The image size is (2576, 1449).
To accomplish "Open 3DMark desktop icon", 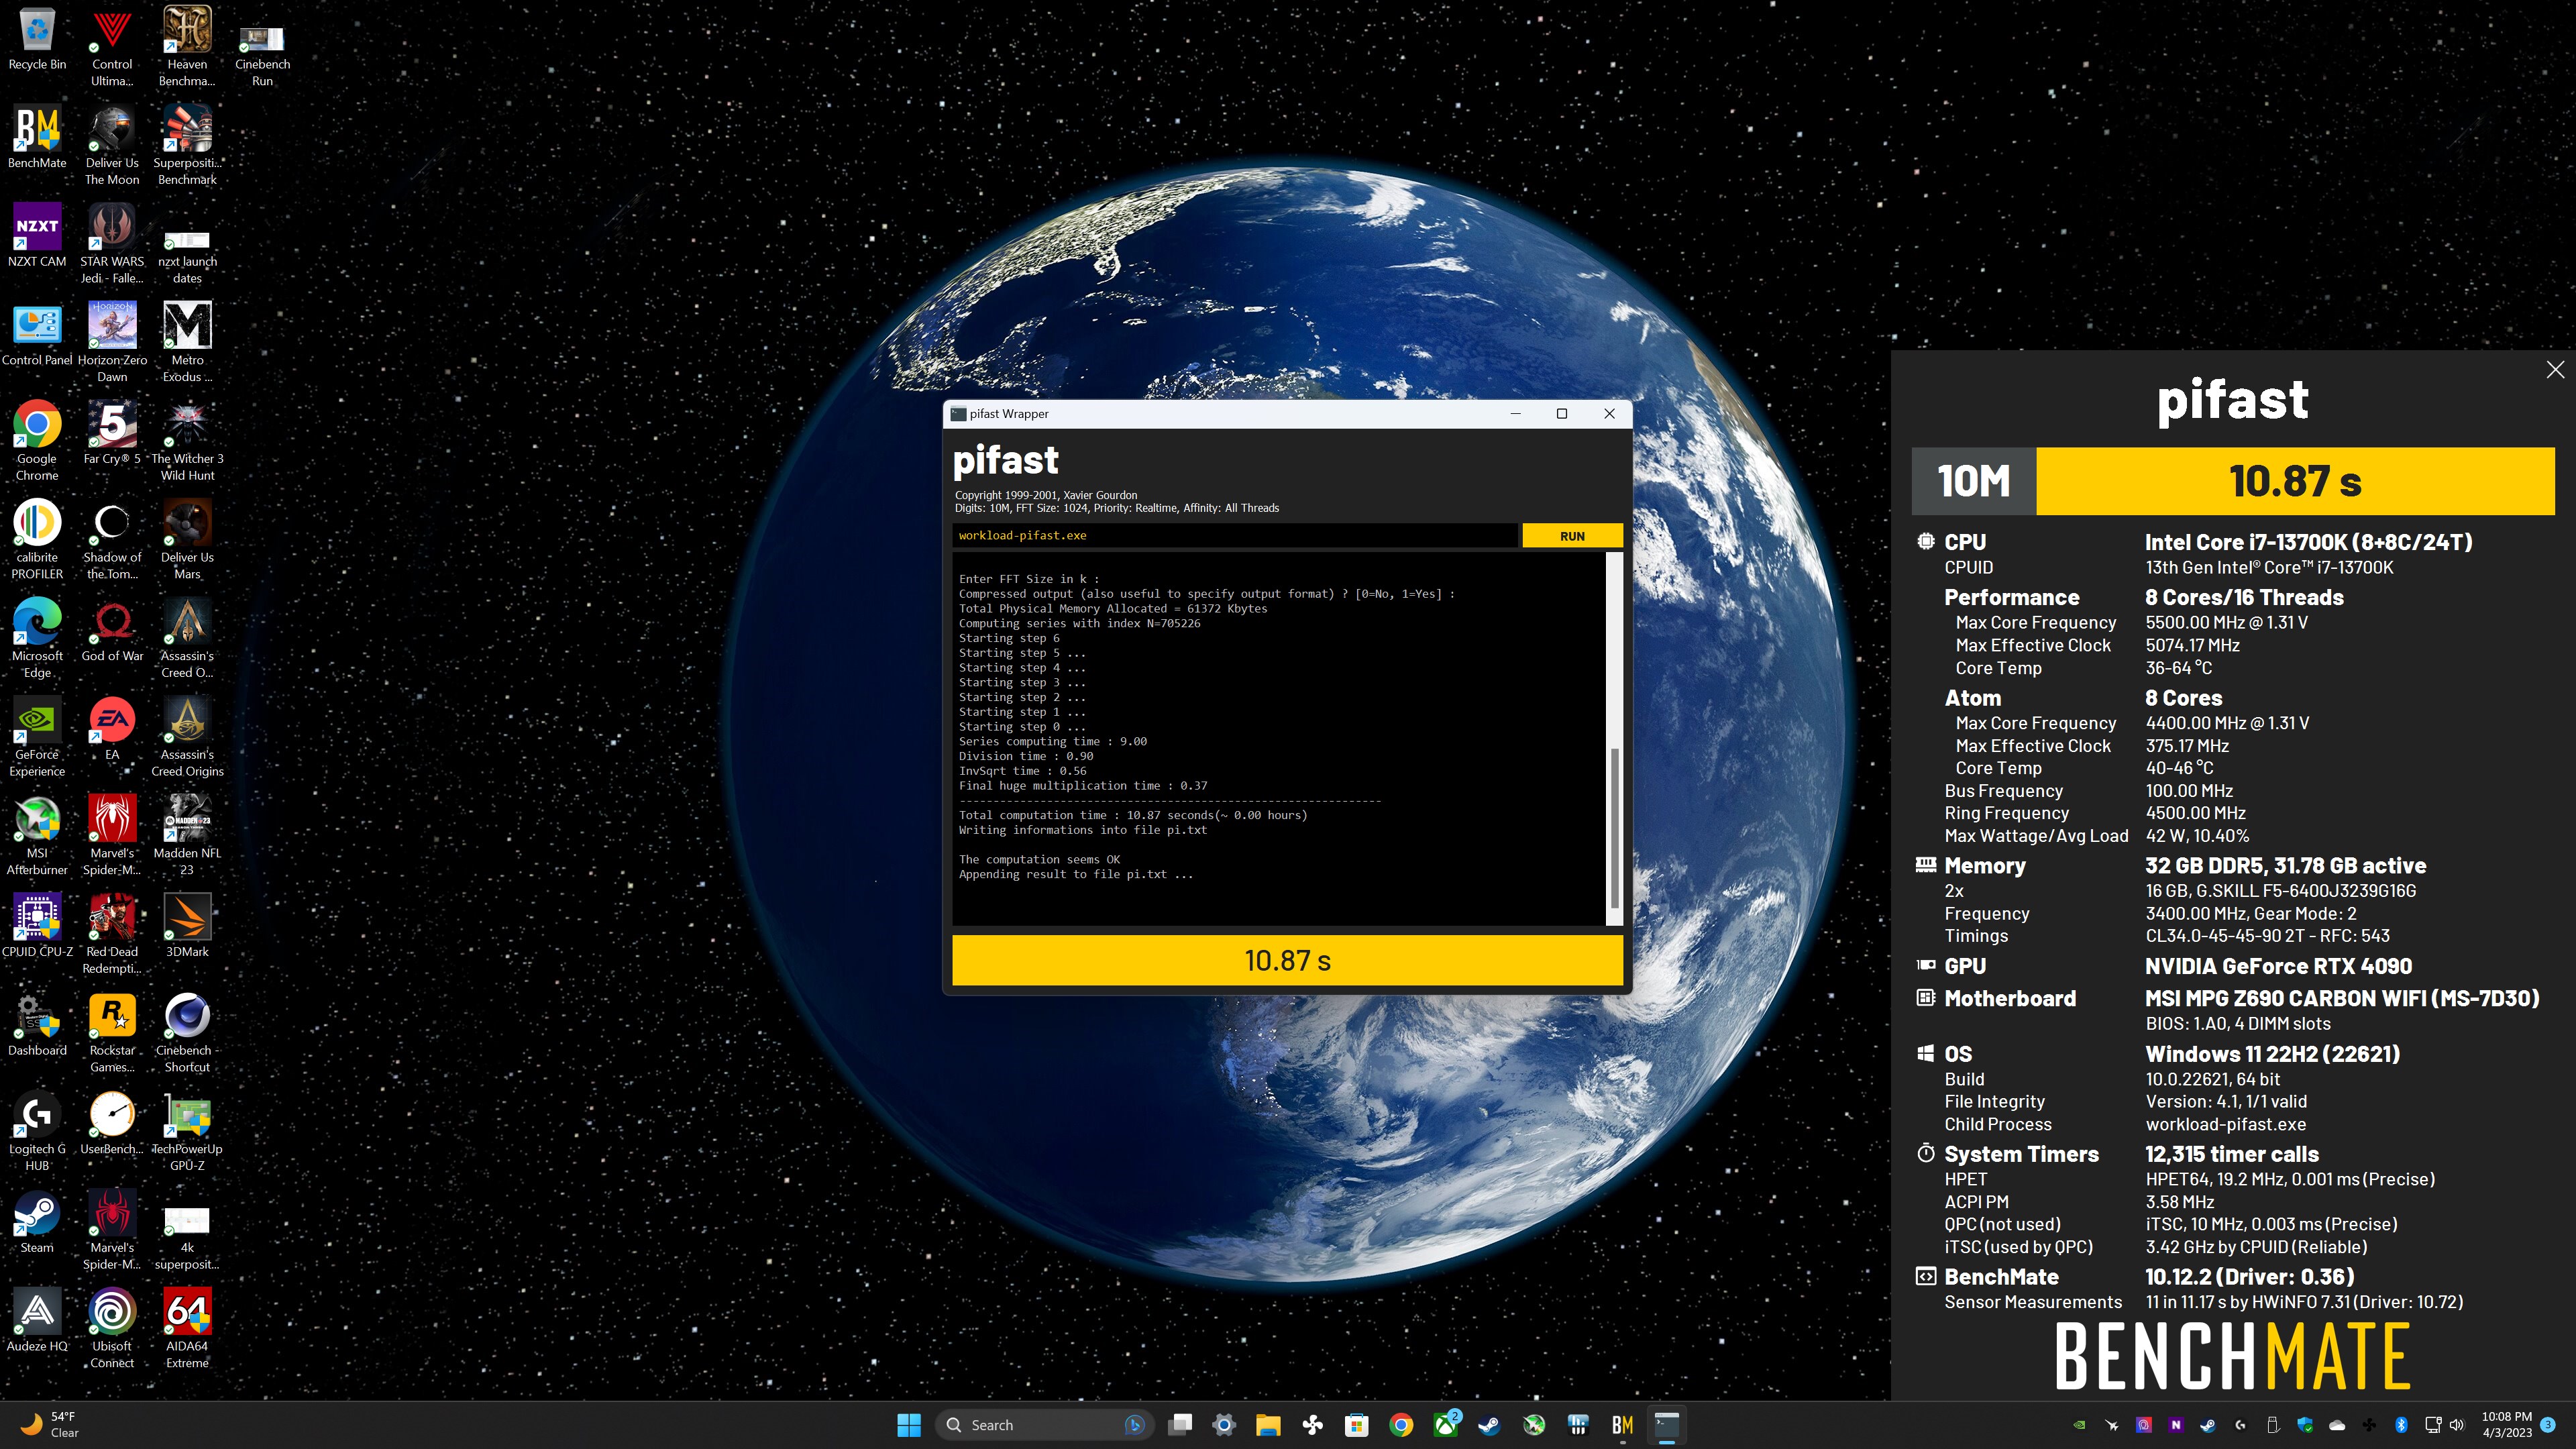I will tap(187, 926).
